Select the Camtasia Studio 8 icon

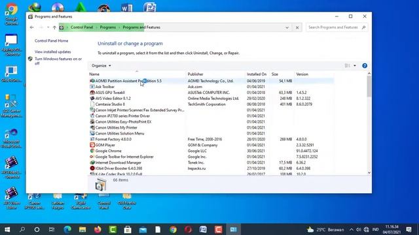coord(92,104)
